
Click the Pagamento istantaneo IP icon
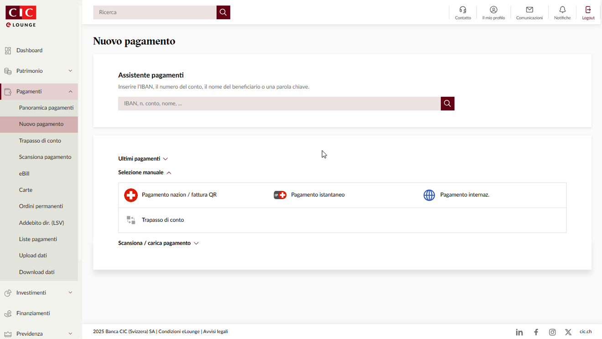tap(280, 195)
